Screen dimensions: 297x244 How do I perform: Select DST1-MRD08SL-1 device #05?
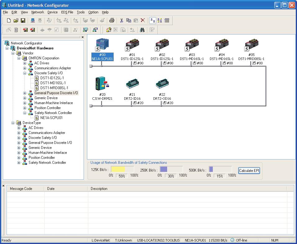(x=251, y=50)
